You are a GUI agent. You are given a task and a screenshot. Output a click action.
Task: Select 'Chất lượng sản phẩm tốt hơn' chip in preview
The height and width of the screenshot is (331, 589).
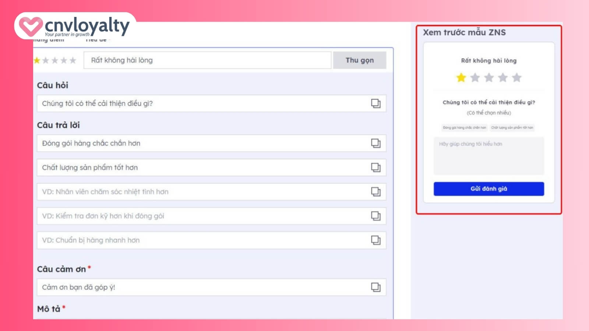click(512, 128)
